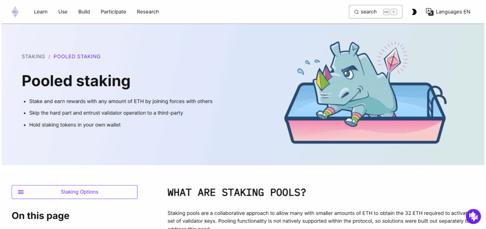
Task: Click the POOLED STAKING breadcrumb
Action: (x=77, y=56)
